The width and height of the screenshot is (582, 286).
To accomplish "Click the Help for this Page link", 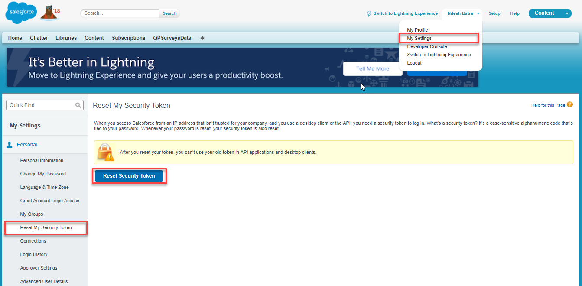I will [548, 105].
